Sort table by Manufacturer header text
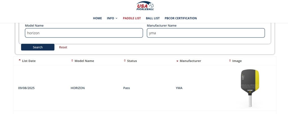288x114 pixels. click(x=190, y=61)
